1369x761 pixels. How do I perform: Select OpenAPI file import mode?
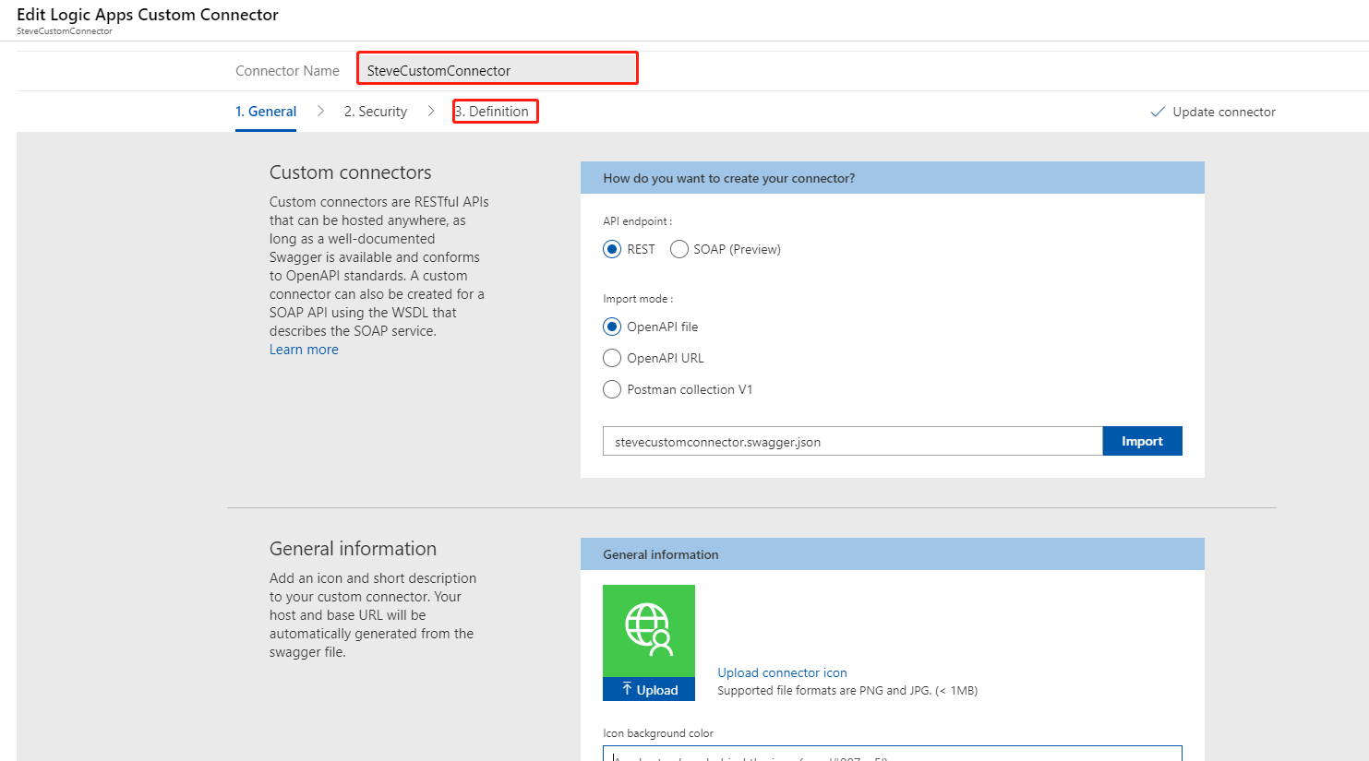pos(612,327)
